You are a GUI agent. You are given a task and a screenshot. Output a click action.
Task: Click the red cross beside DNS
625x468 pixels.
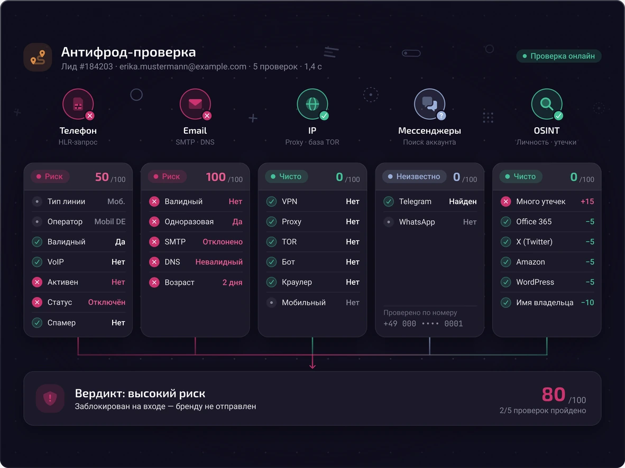pyautogui.click(x=154, y=261)
